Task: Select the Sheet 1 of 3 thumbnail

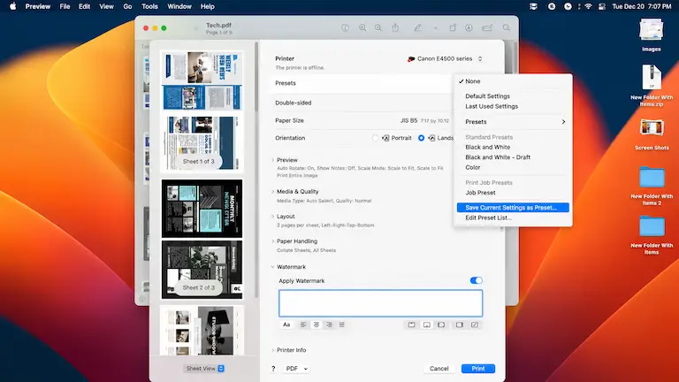Action: click(x=202, y=111)
